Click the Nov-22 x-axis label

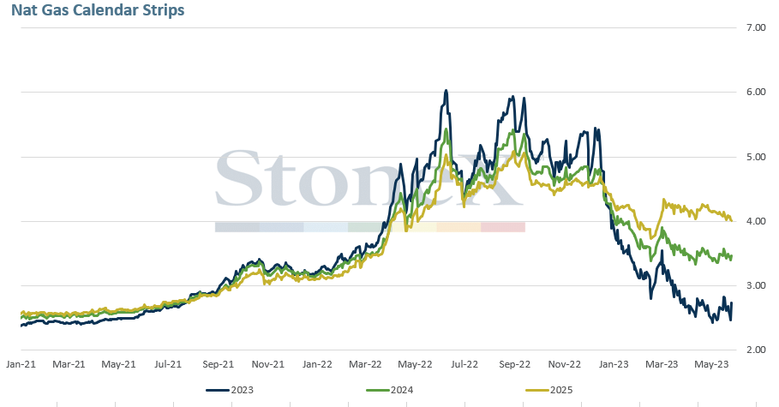point(565,364)
